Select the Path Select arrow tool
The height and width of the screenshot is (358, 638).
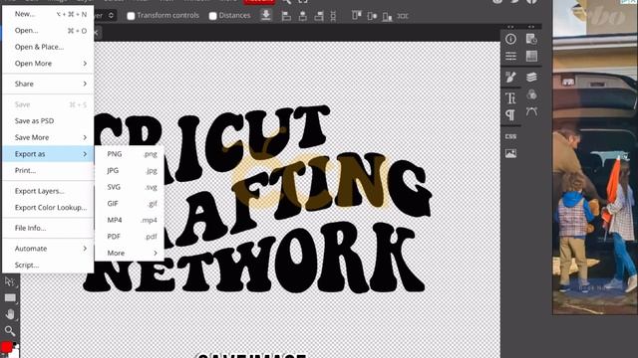pyautogui.click(x=9, y=281)
